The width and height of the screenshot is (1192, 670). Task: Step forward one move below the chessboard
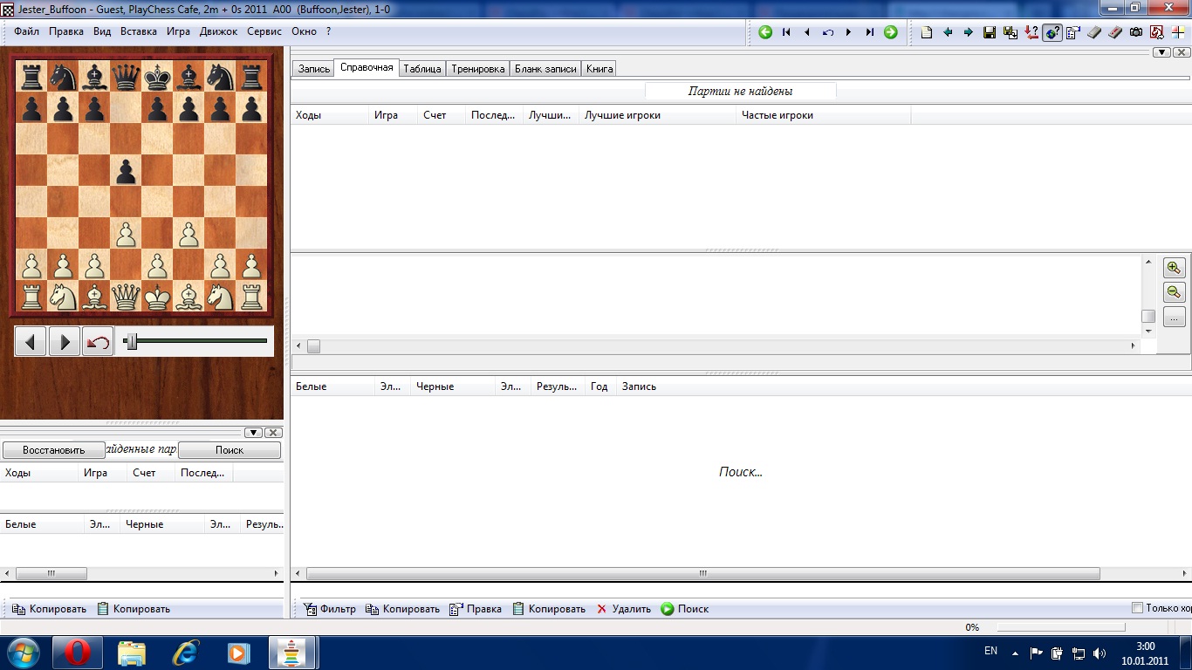pyautogui.click(x=65, y=341)
